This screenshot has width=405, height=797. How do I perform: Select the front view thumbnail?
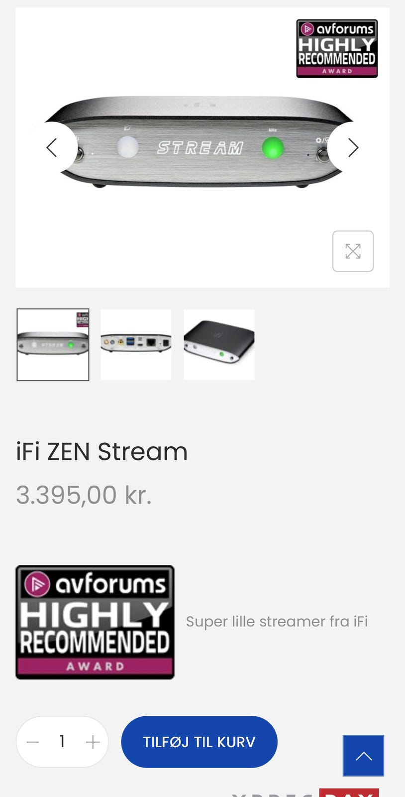point(53,345)
